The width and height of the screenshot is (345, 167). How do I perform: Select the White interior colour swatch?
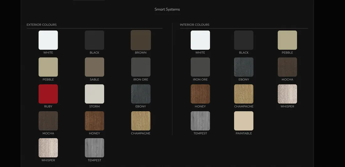click(200, 40)
